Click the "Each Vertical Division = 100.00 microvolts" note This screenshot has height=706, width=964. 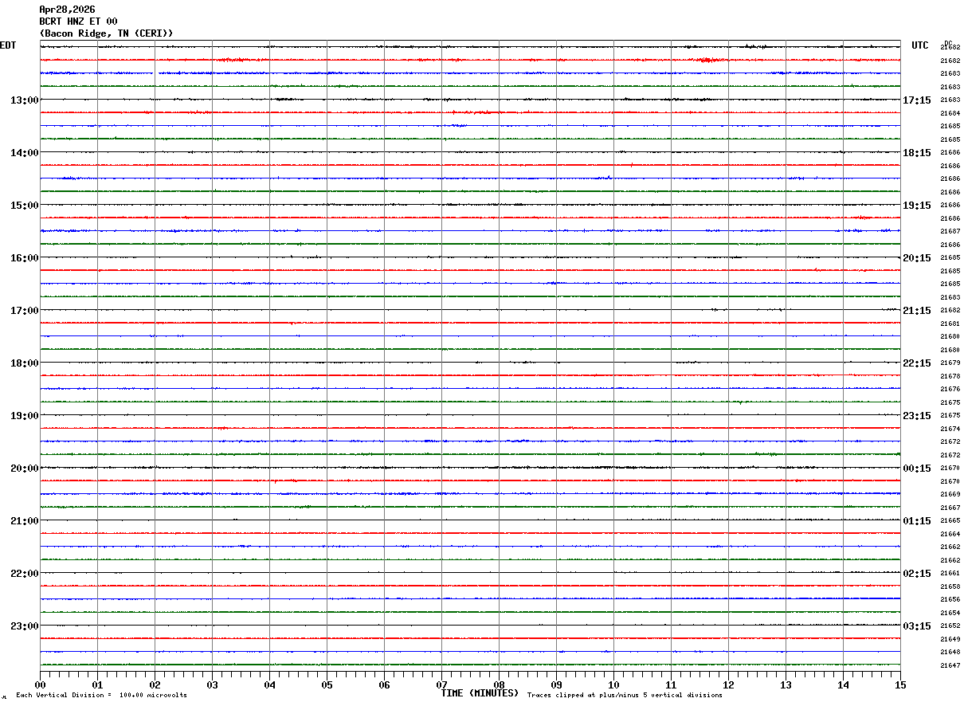click(x=101, y=696)
